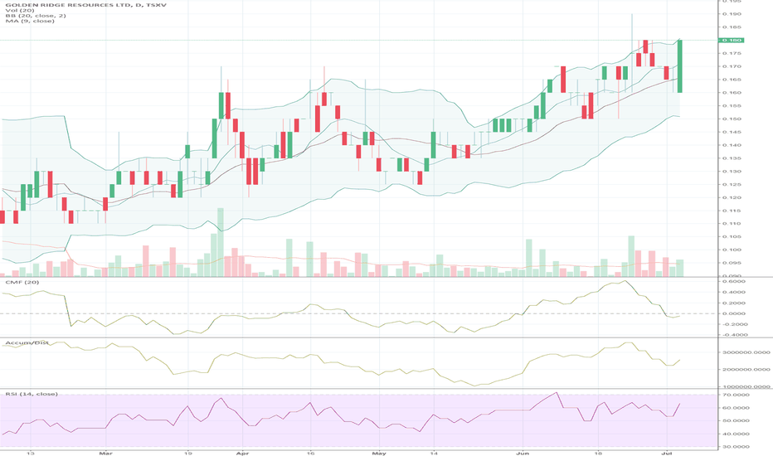
Task: Click the 0.095 price axis label
Action: [x=732, y=263]
